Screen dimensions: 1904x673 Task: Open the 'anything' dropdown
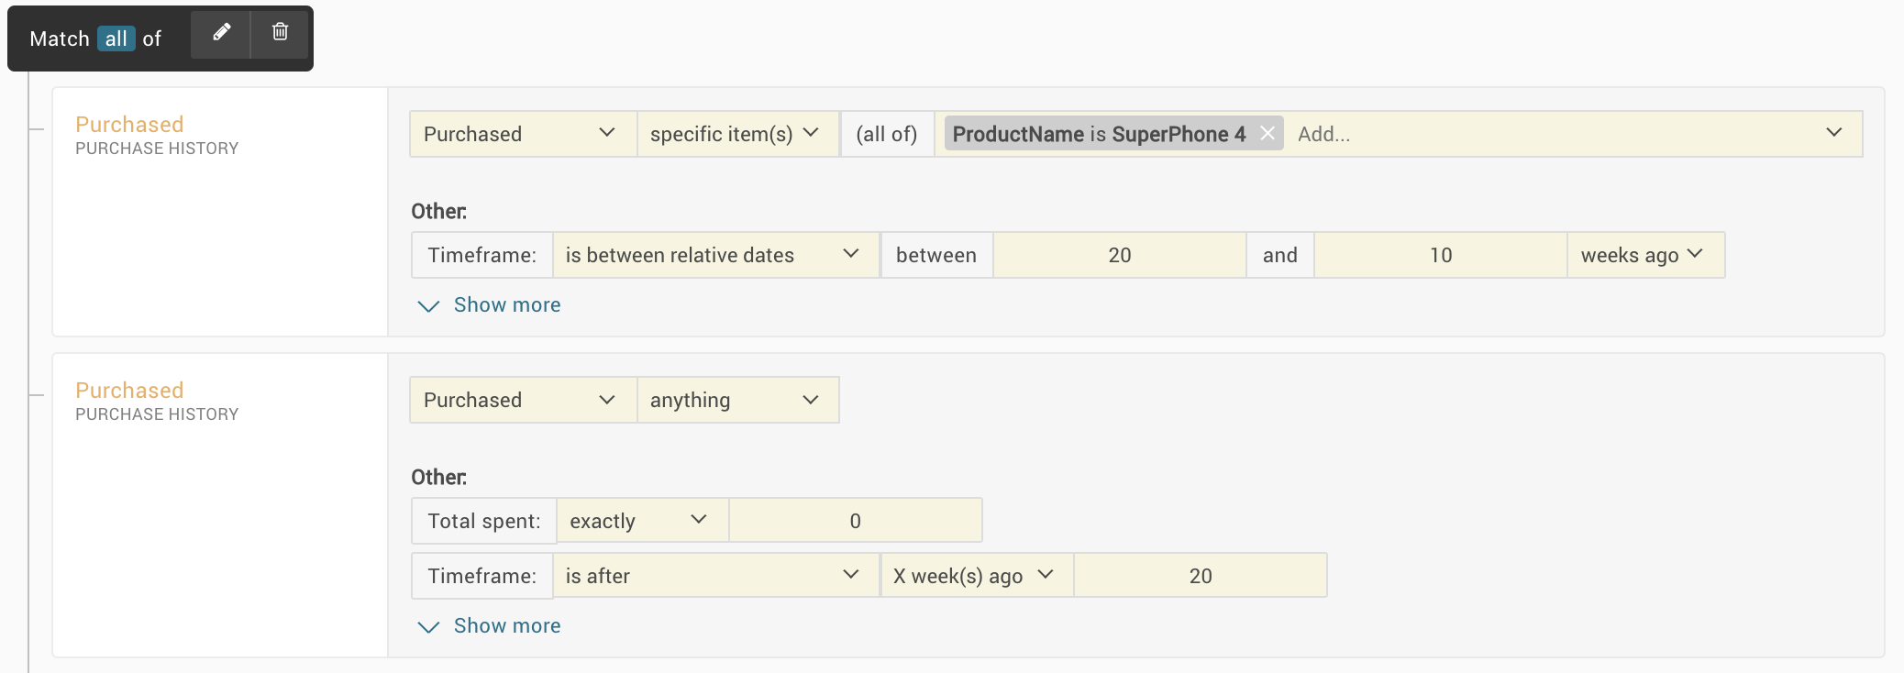pos(737,400)
